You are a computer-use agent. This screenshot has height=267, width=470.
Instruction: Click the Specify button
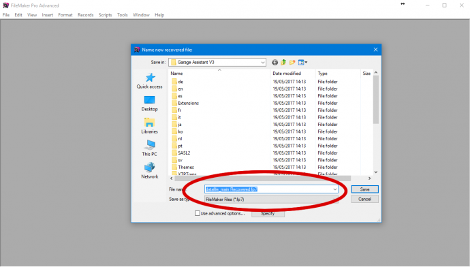click(x=268, y=214)
